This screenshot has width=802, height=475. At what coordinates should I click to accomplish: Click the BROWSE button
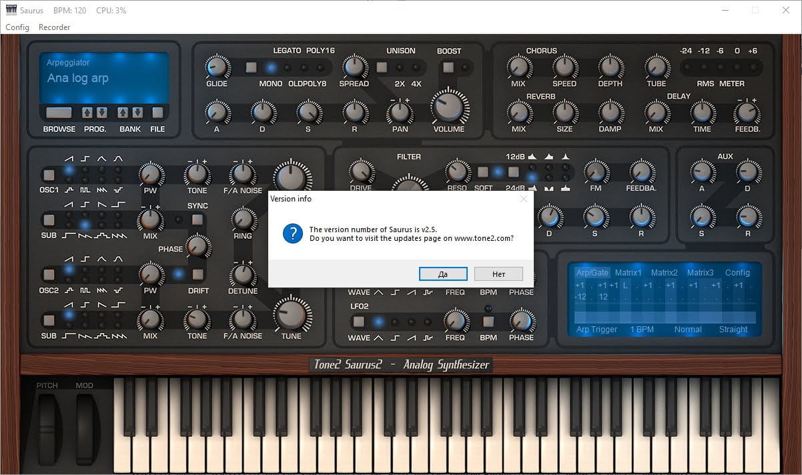(59, 113)
